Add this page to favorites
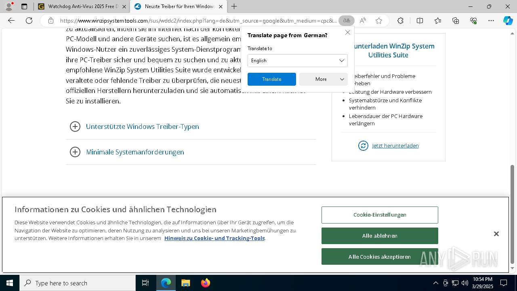 click(379, 21)
